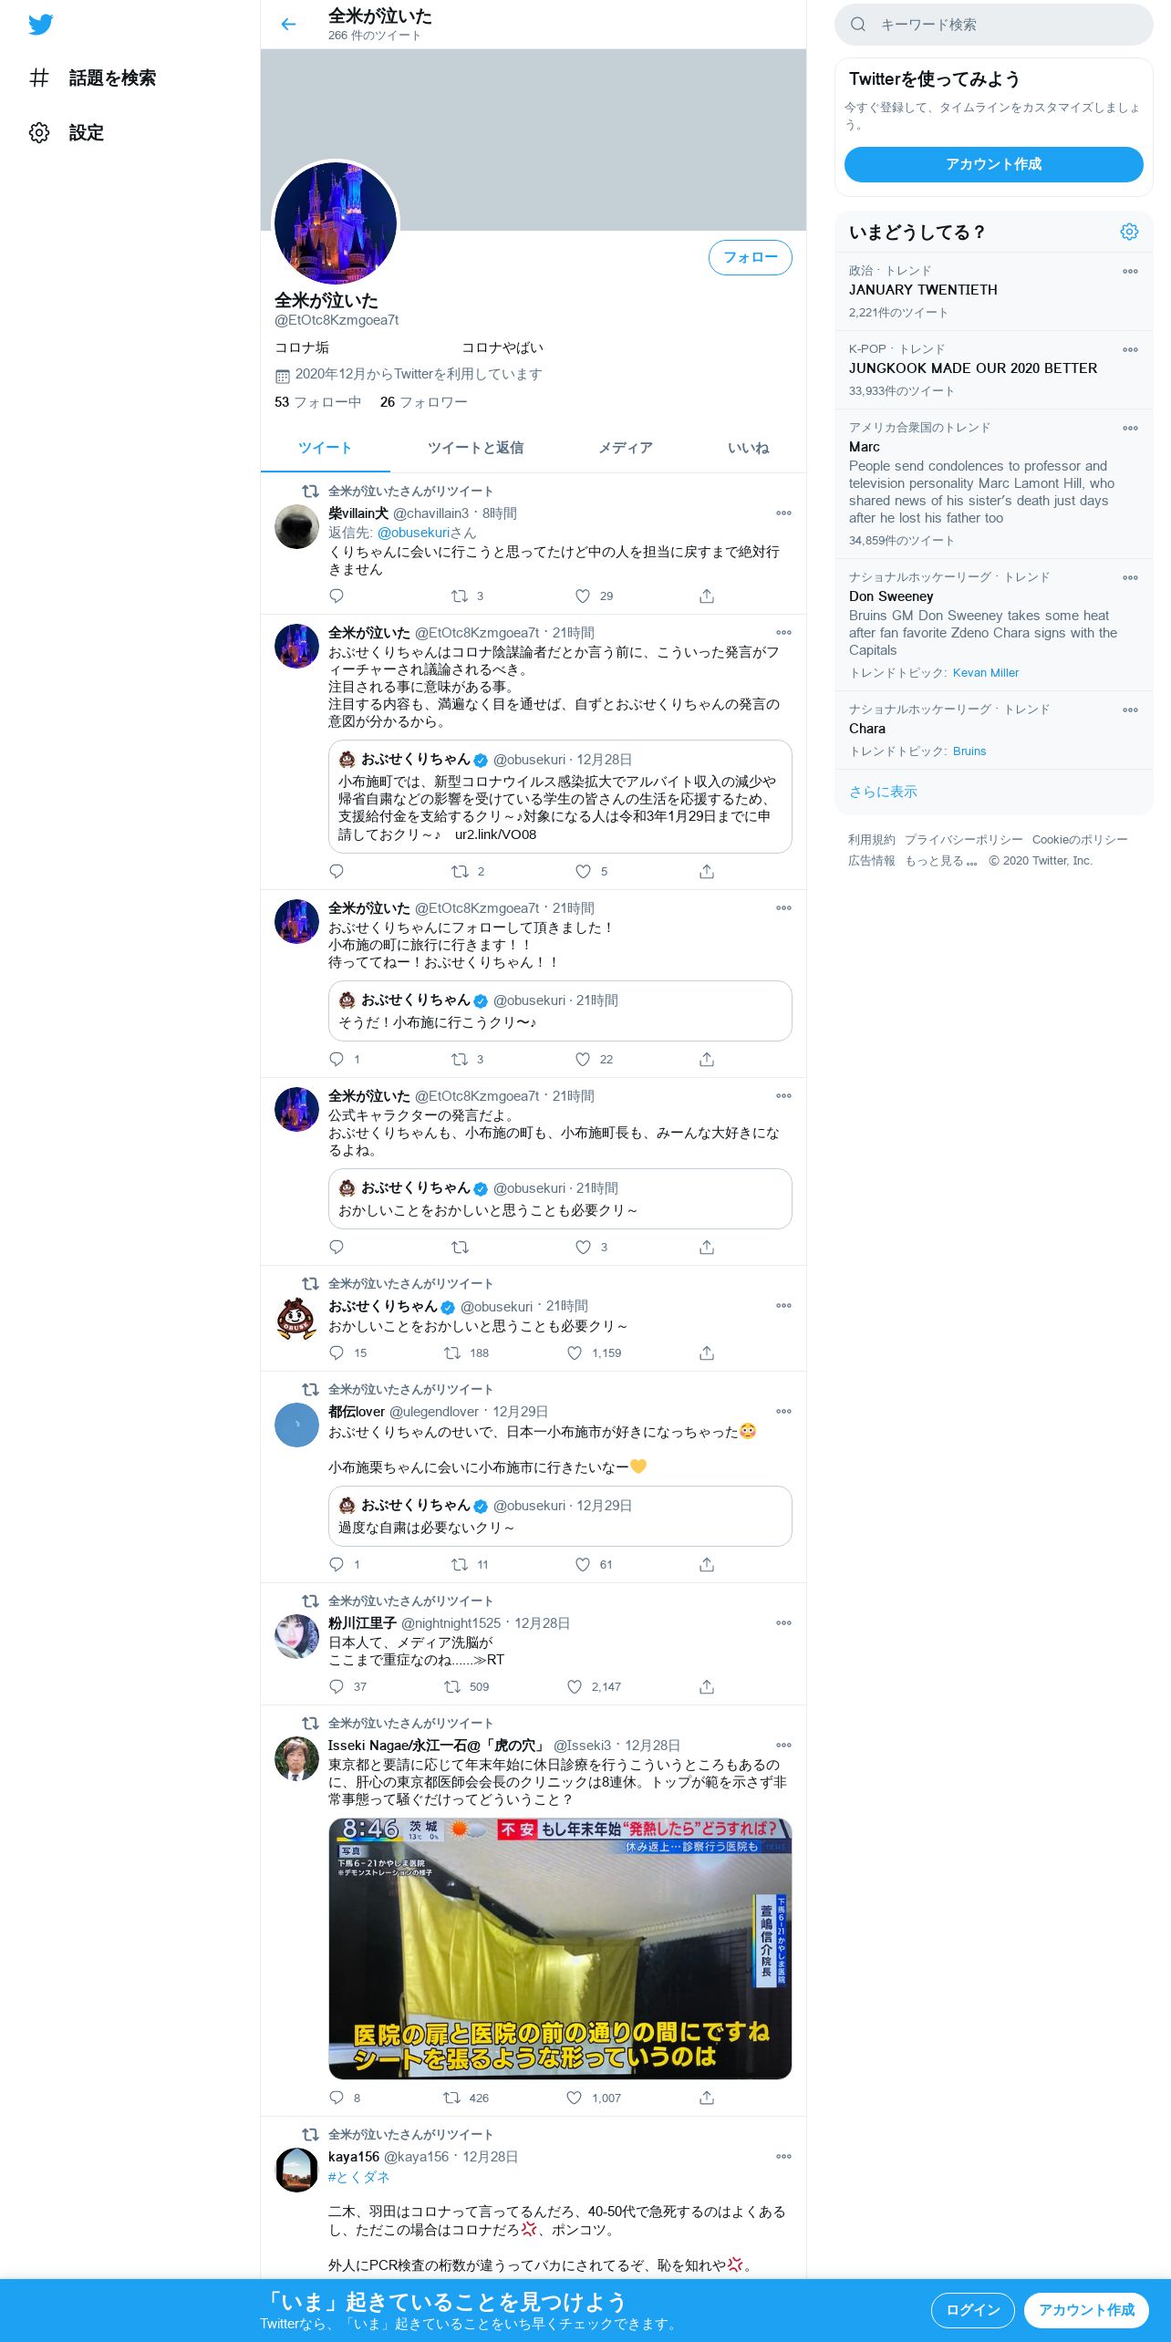Open more options on 柴villain犬 tweet
The height and width of the screenshot is (2342, 1171).
(x=783, y=513)
